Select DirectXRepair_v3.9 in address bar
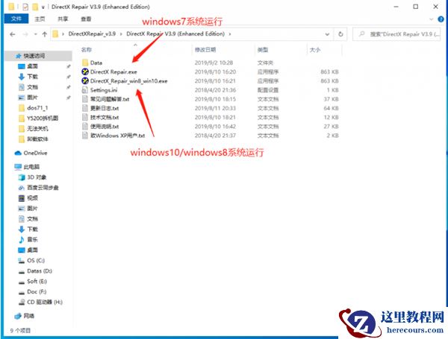The height and width of the screenshot is (339, 448). click(x=92, y=34)
